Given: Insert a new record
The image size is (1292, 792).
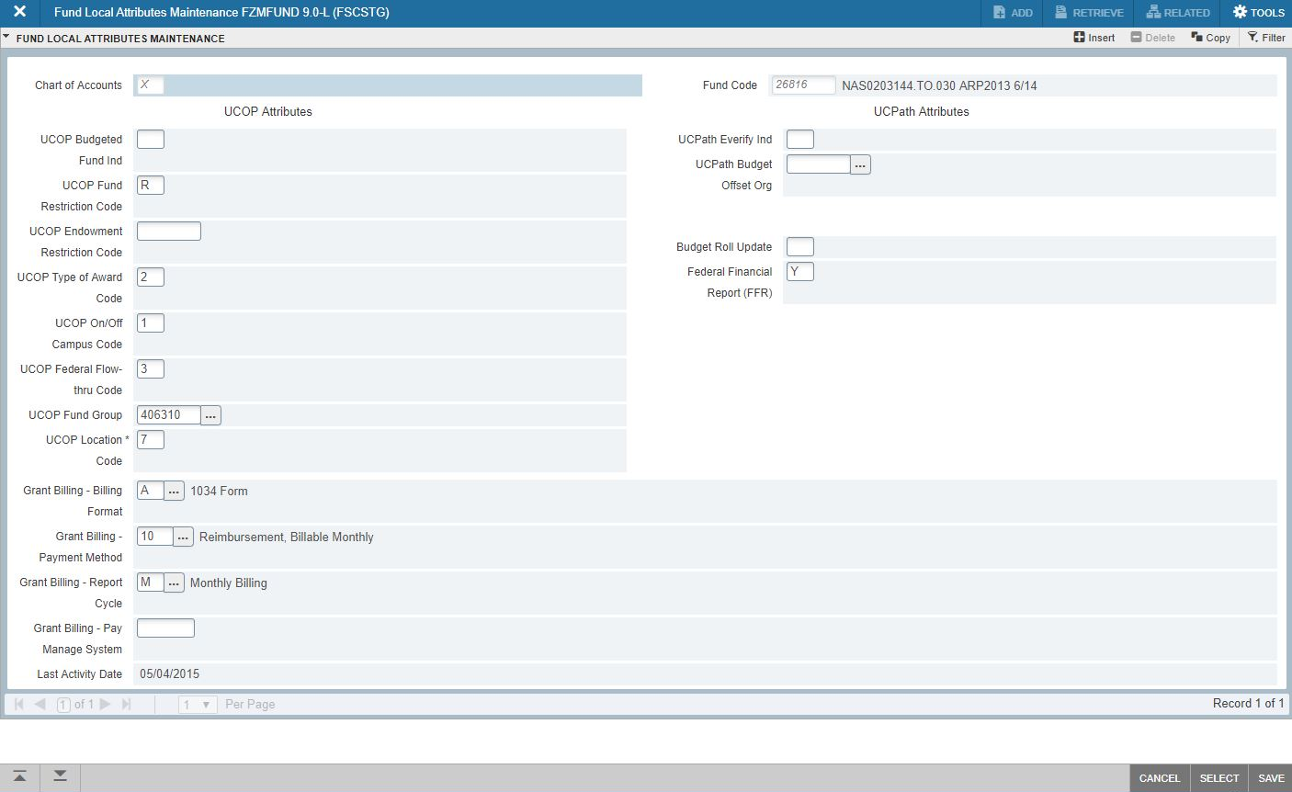Looking at the screenshot, I should [1093, 37].
